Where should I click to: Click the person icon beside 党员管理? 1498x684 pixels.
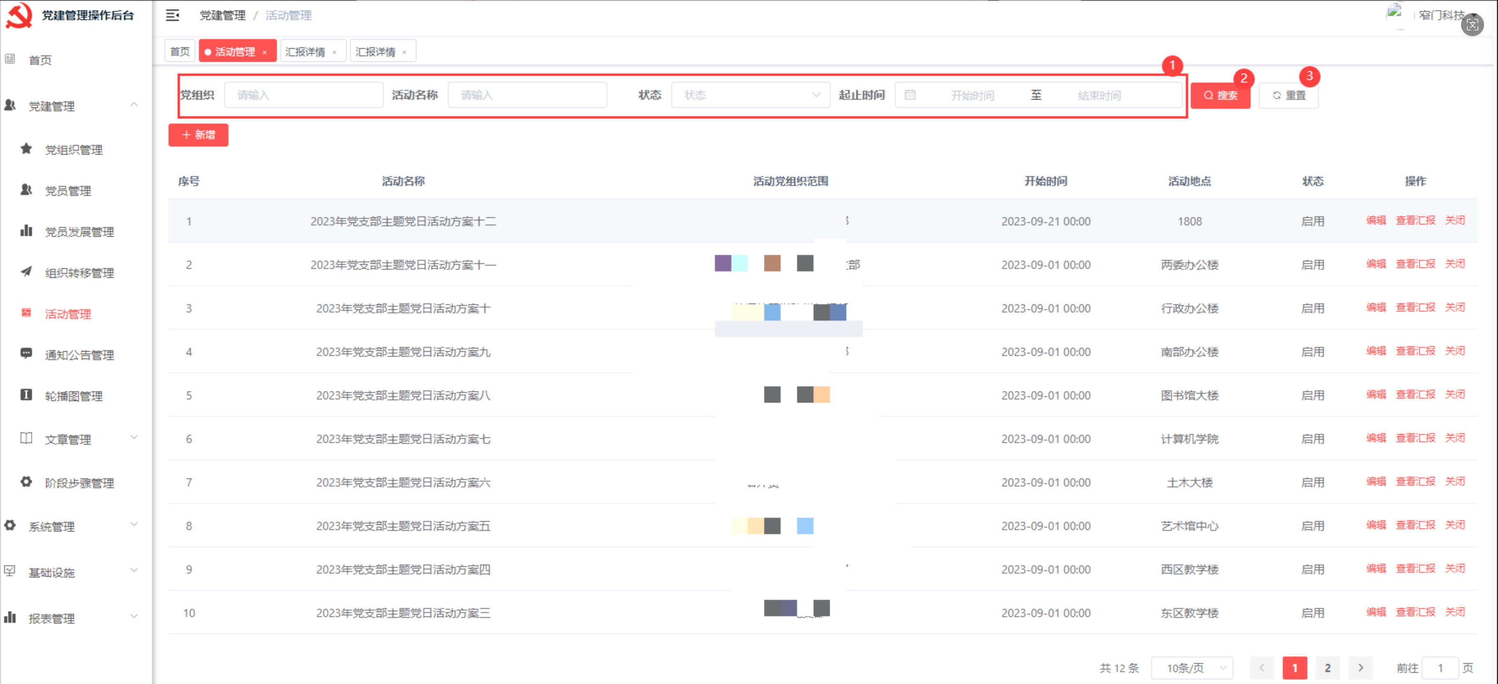(26, 190)
